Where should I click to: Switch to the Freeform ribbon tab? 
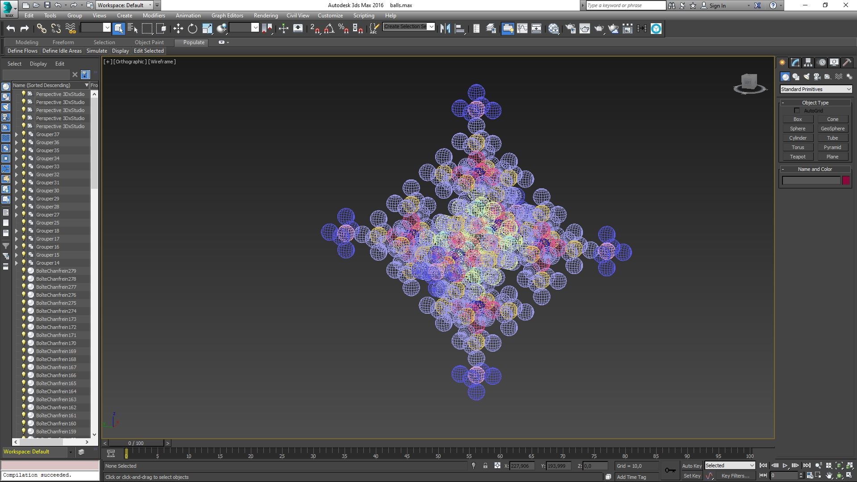pyautogui.click(x=63, y=42)
